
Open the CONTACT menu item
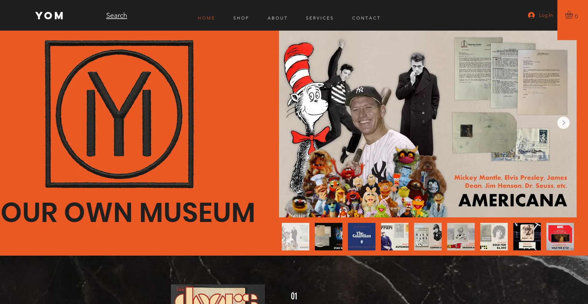click(366, 18)
